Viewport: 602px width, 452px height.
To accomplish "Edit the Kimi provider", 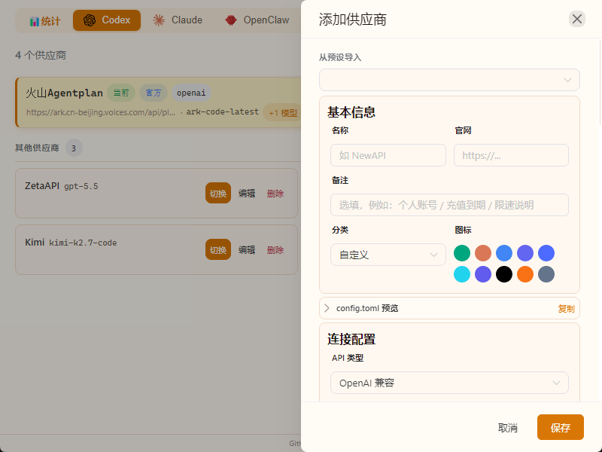I will [247, 250].
